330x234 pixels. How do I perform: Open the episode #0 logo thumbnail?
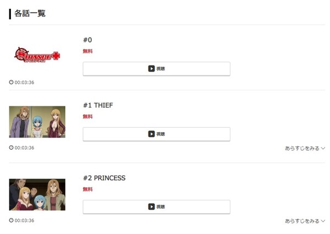(x=37, y=55)
